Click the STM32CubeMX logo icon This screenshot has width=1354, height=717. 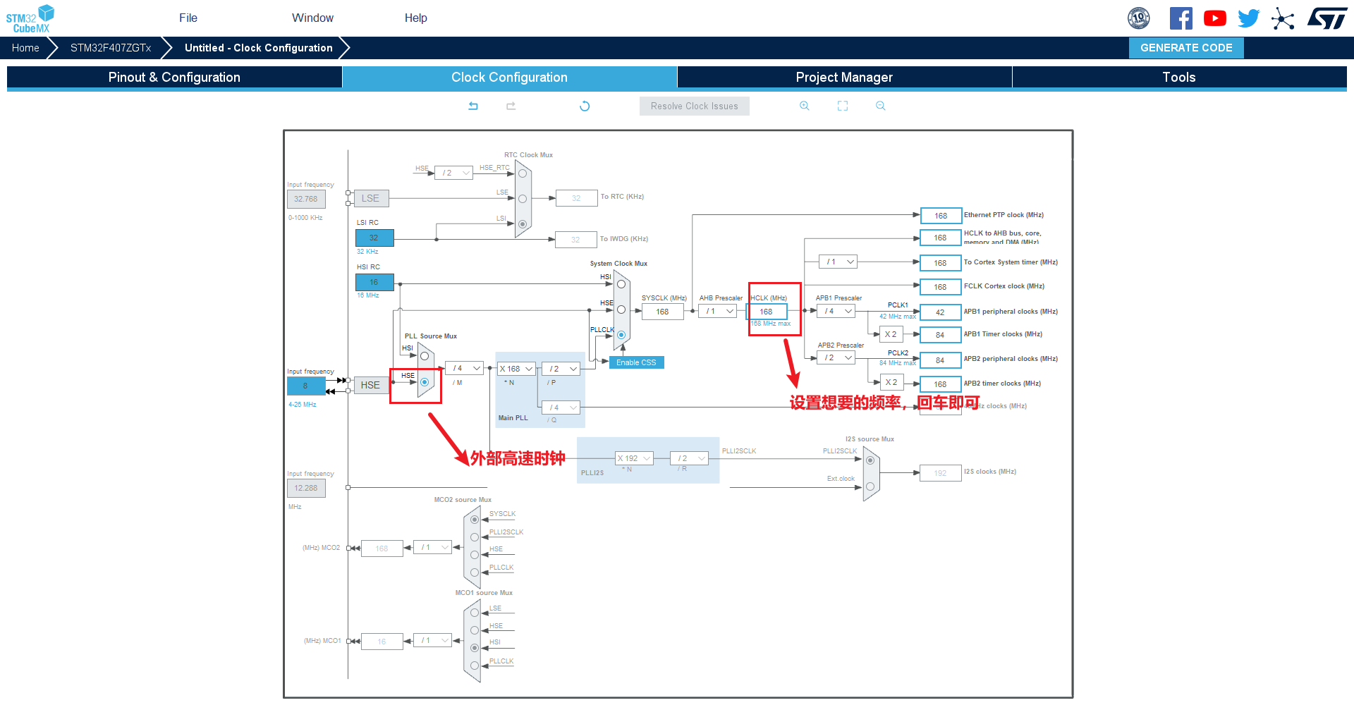pyautogui.click(x=30, y=18)
